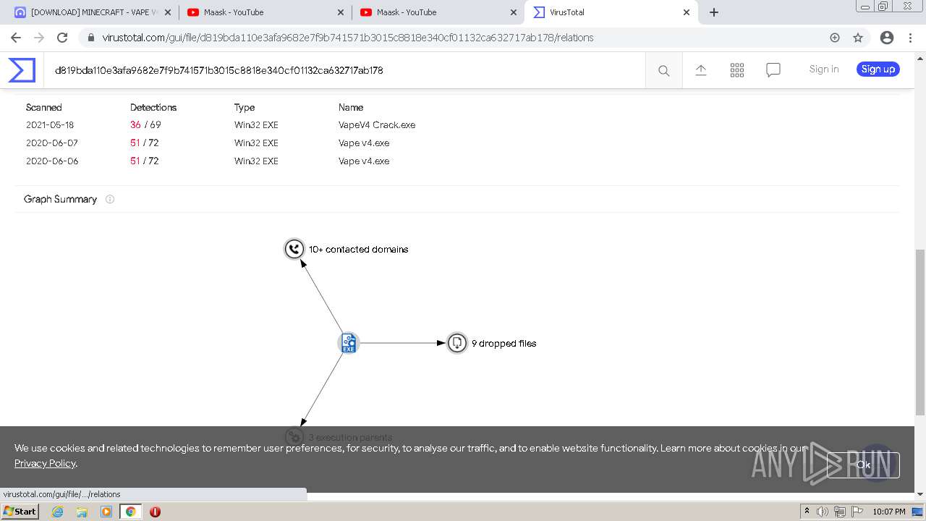
Task: Click the 2020-06-07 Vape v4.exe name
Action: tap(364, 143)
